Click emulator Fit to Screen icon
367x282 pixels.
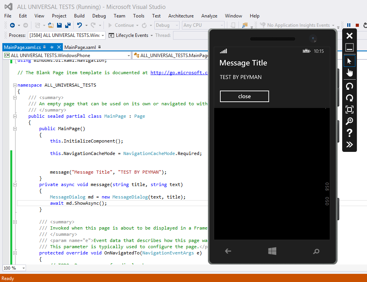pyautogui.click(x=350, y=110)
